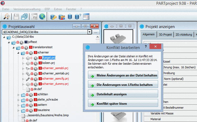Select ../assembly/bausteine/4reihe.bmp file entry

click(x=47, y=115)
